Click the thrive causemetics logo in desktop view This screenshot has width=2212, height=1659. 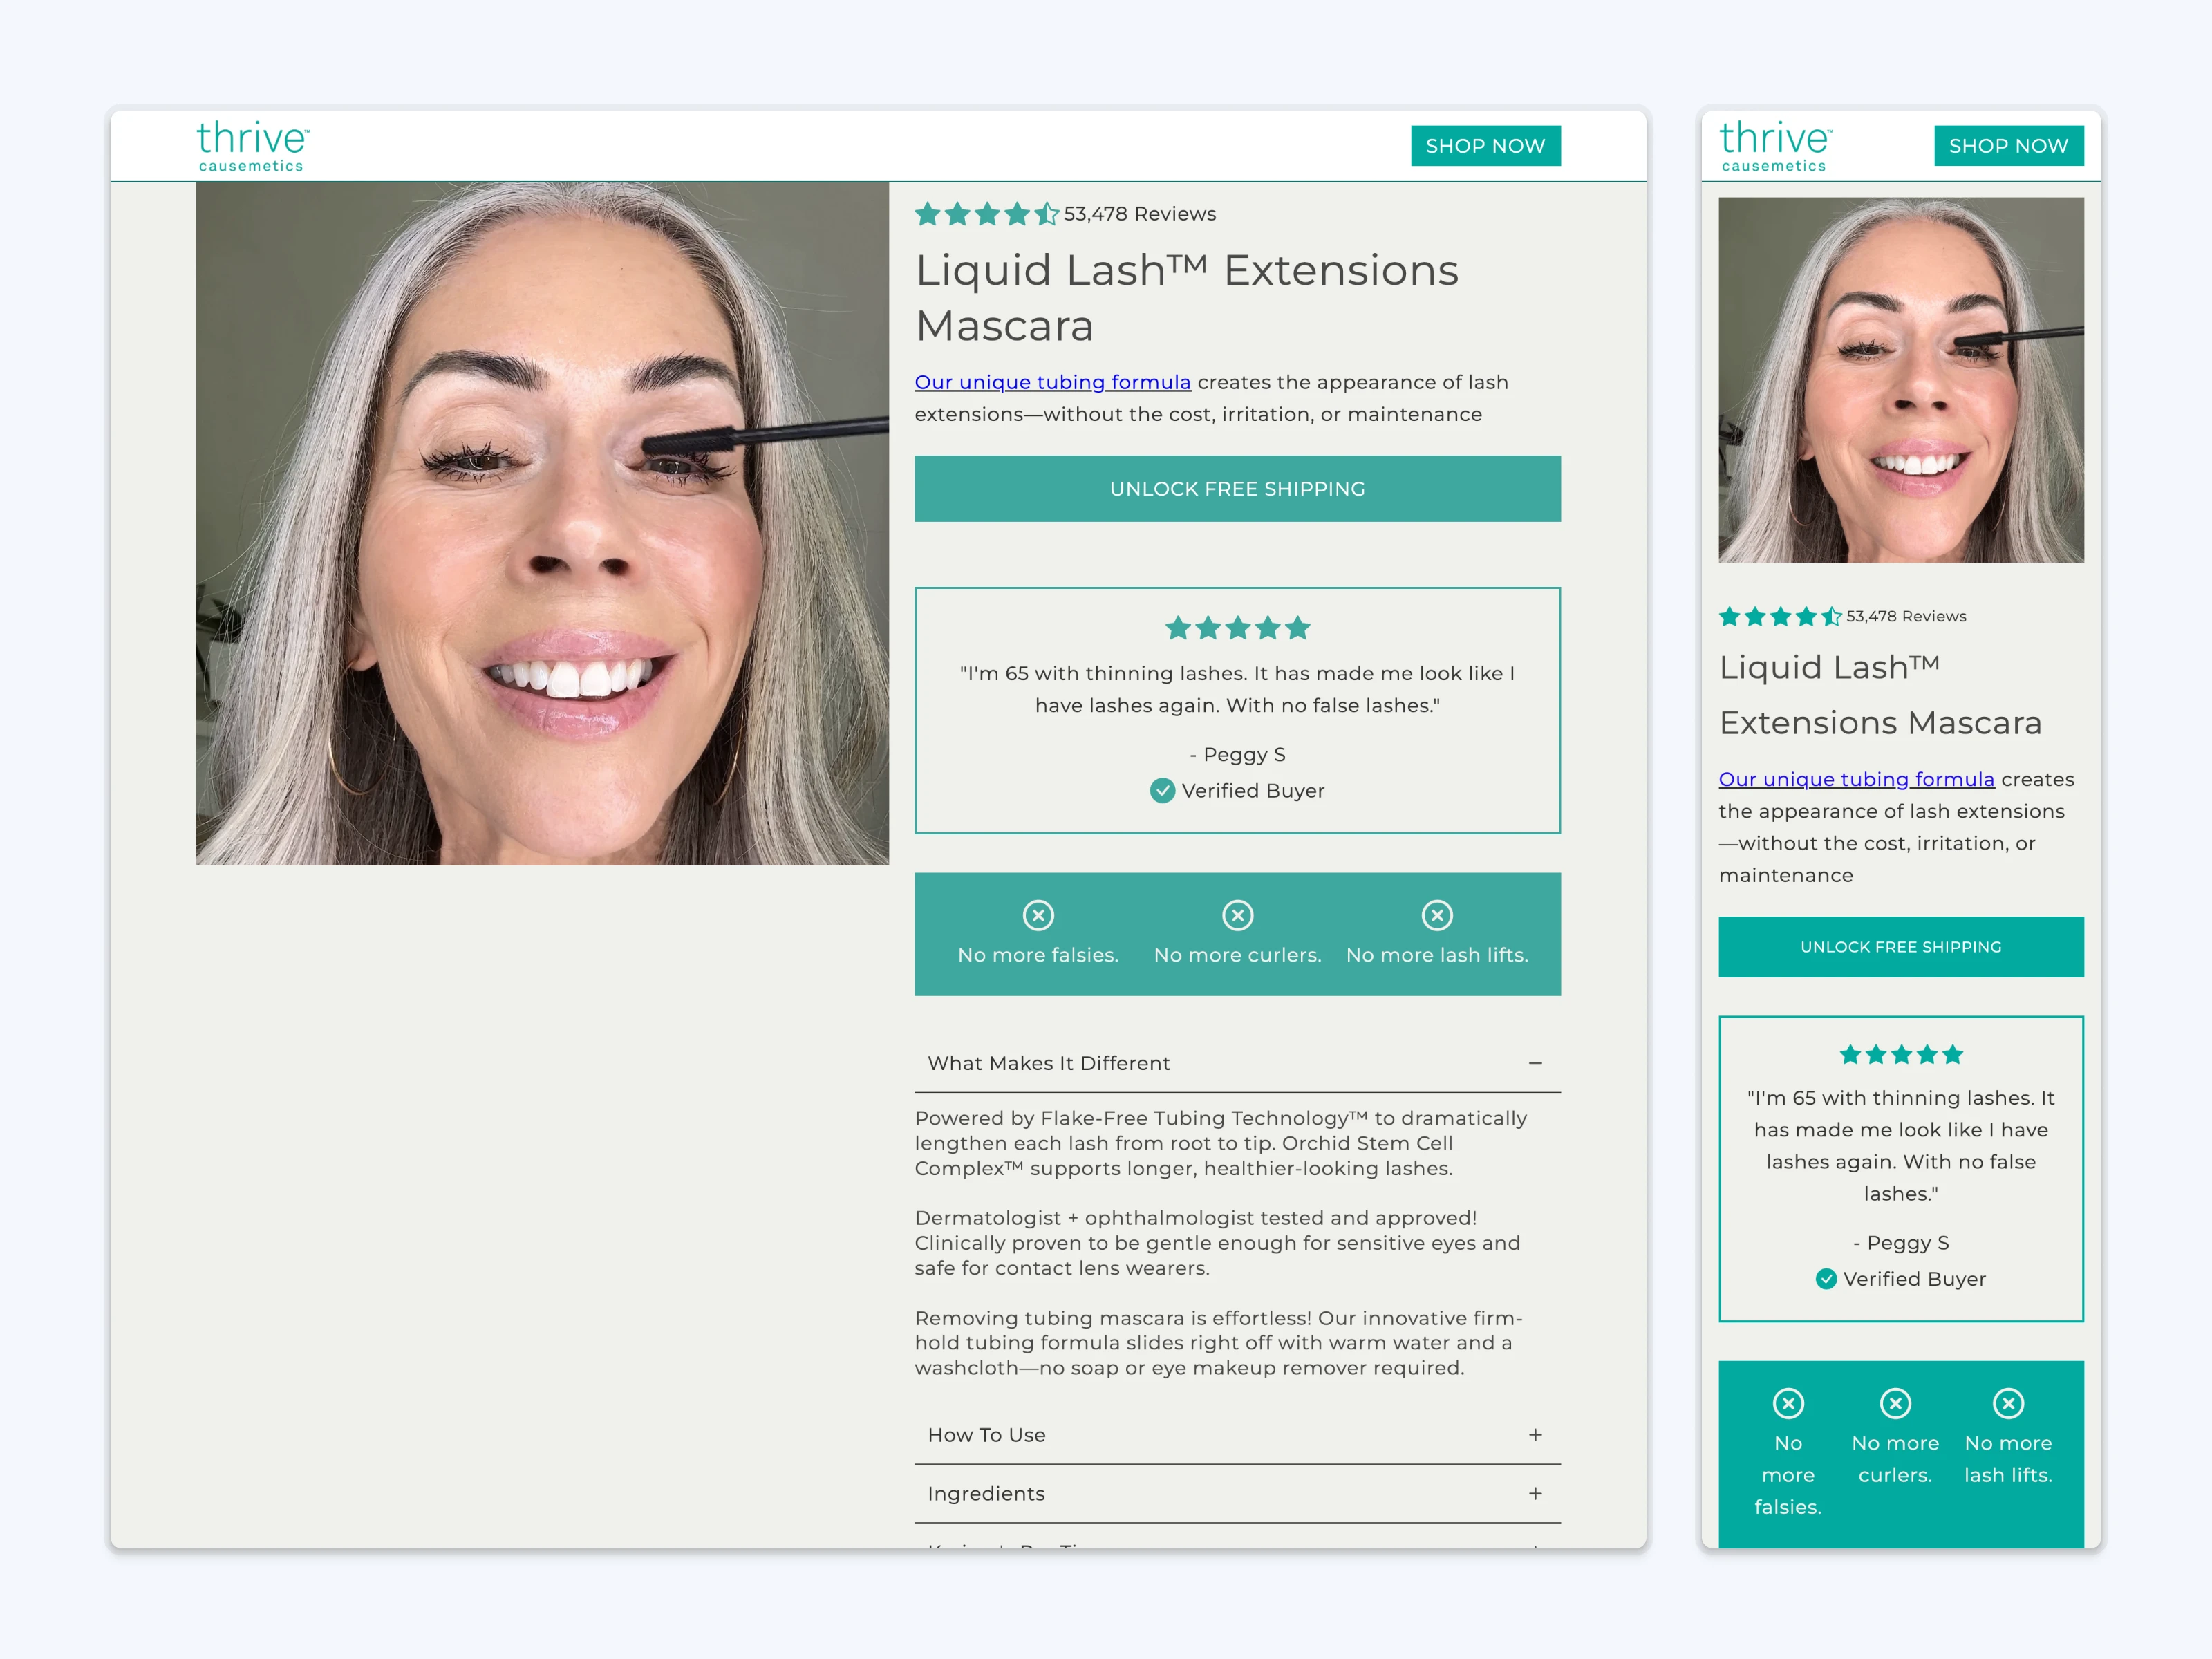252,146
